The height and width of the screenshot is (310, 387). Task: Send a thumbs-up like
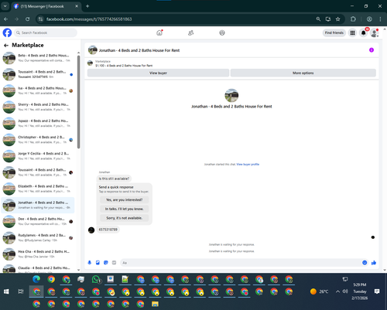click(x=374, y=263)
